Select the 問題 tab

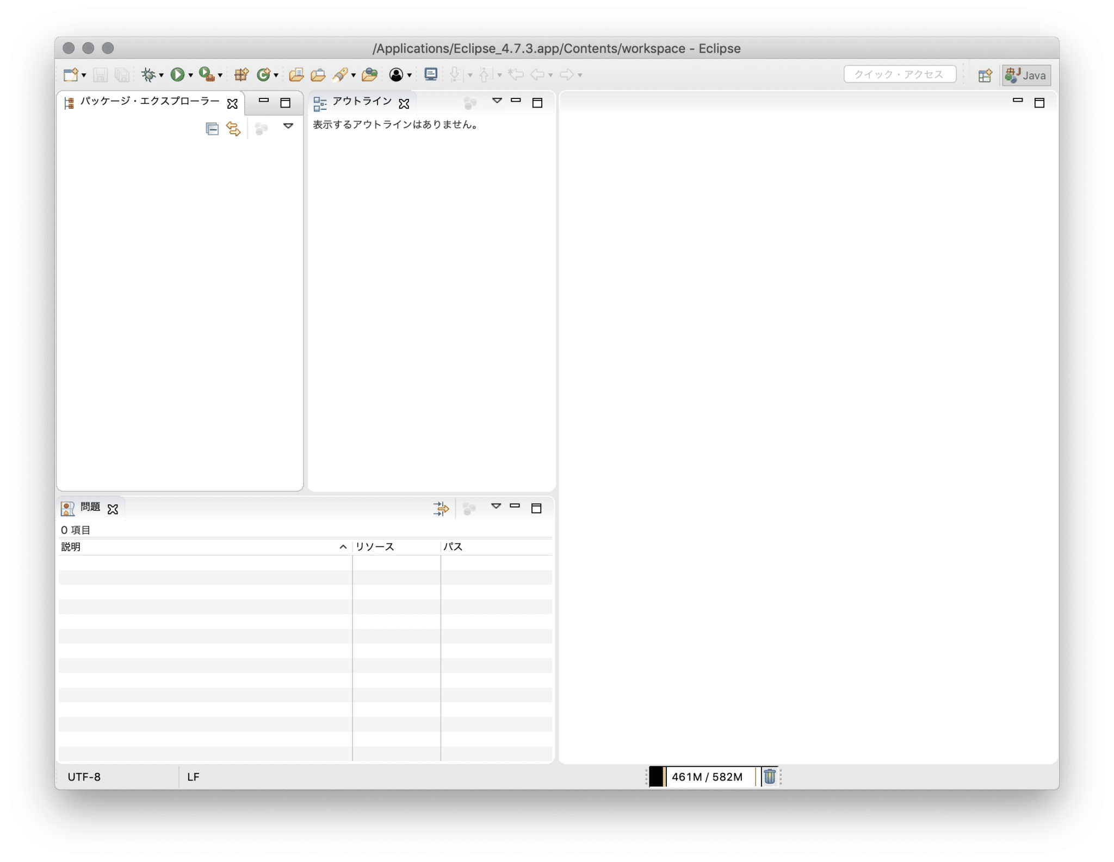90,507
